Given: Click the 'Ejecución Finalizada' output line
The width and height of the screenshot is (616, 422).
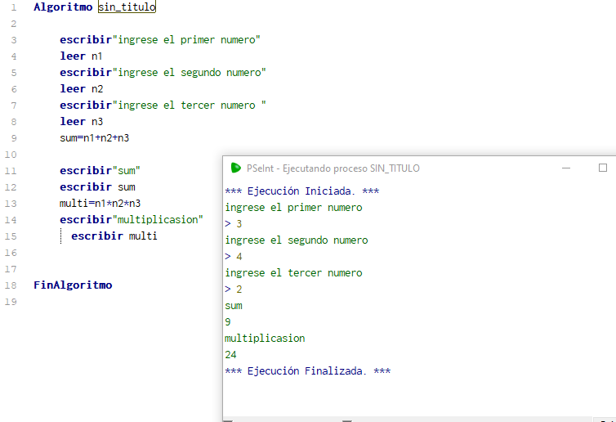Looking at the screenshot, I should click(x=307, y=371).
